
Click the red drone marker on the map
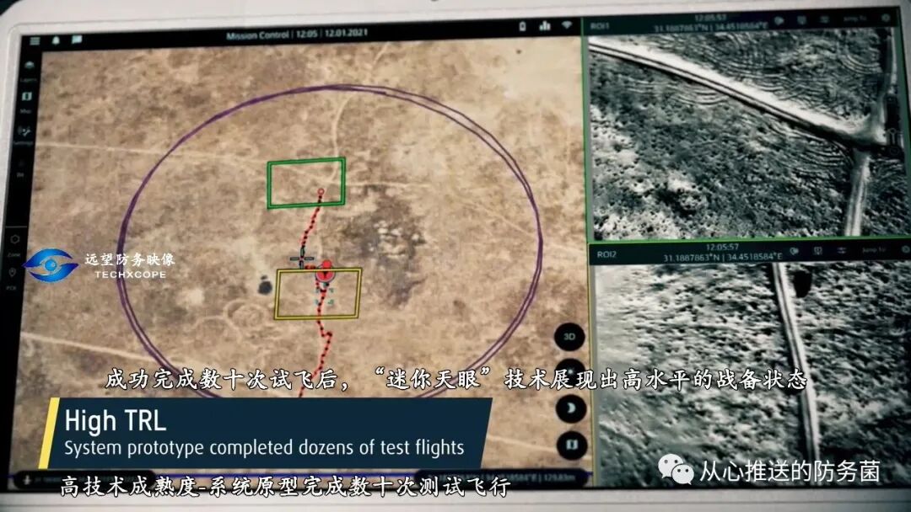point(326,271)
